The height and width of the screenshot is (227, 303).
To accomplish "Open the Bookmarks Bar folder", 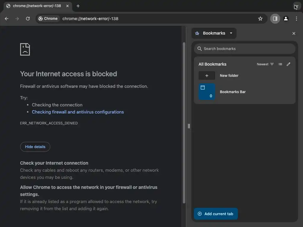I will (233, 92).
